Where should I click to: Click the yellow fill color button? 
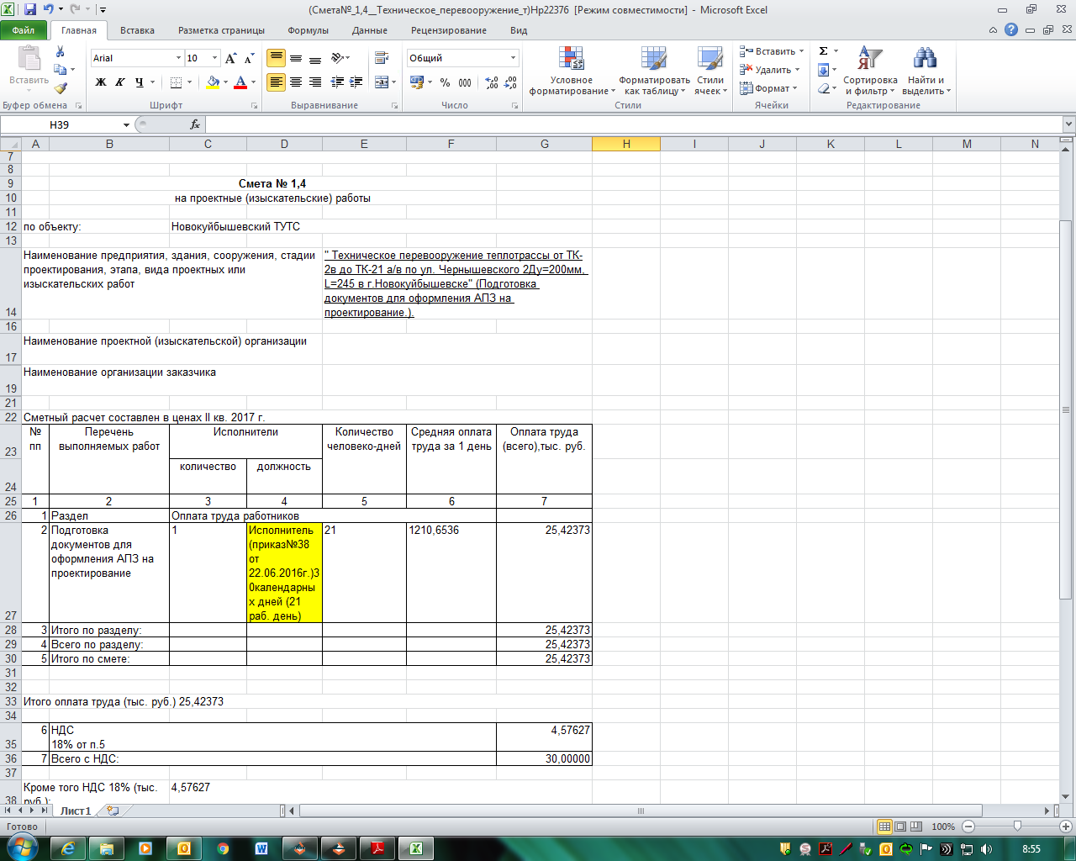pyautogui.click(x=213, y=82)
